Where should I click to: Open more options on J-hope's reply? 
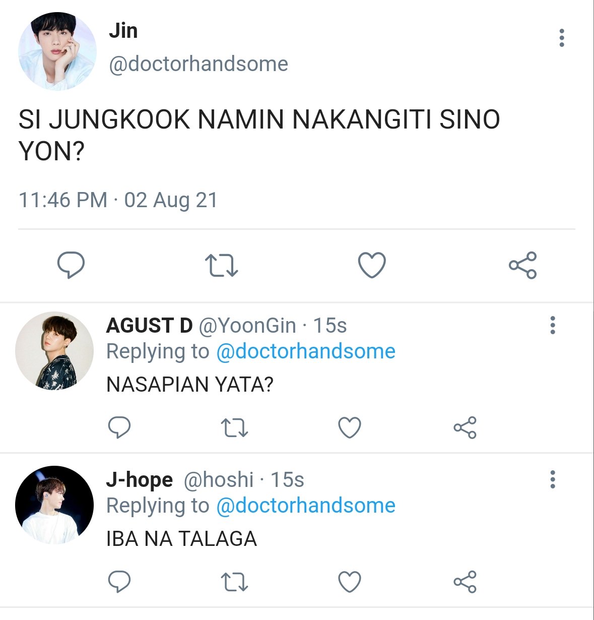pos(553,479)
